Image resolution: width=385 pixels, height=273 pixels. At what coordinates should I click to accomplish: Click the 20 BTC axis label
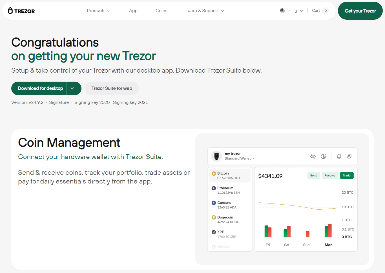348,193
